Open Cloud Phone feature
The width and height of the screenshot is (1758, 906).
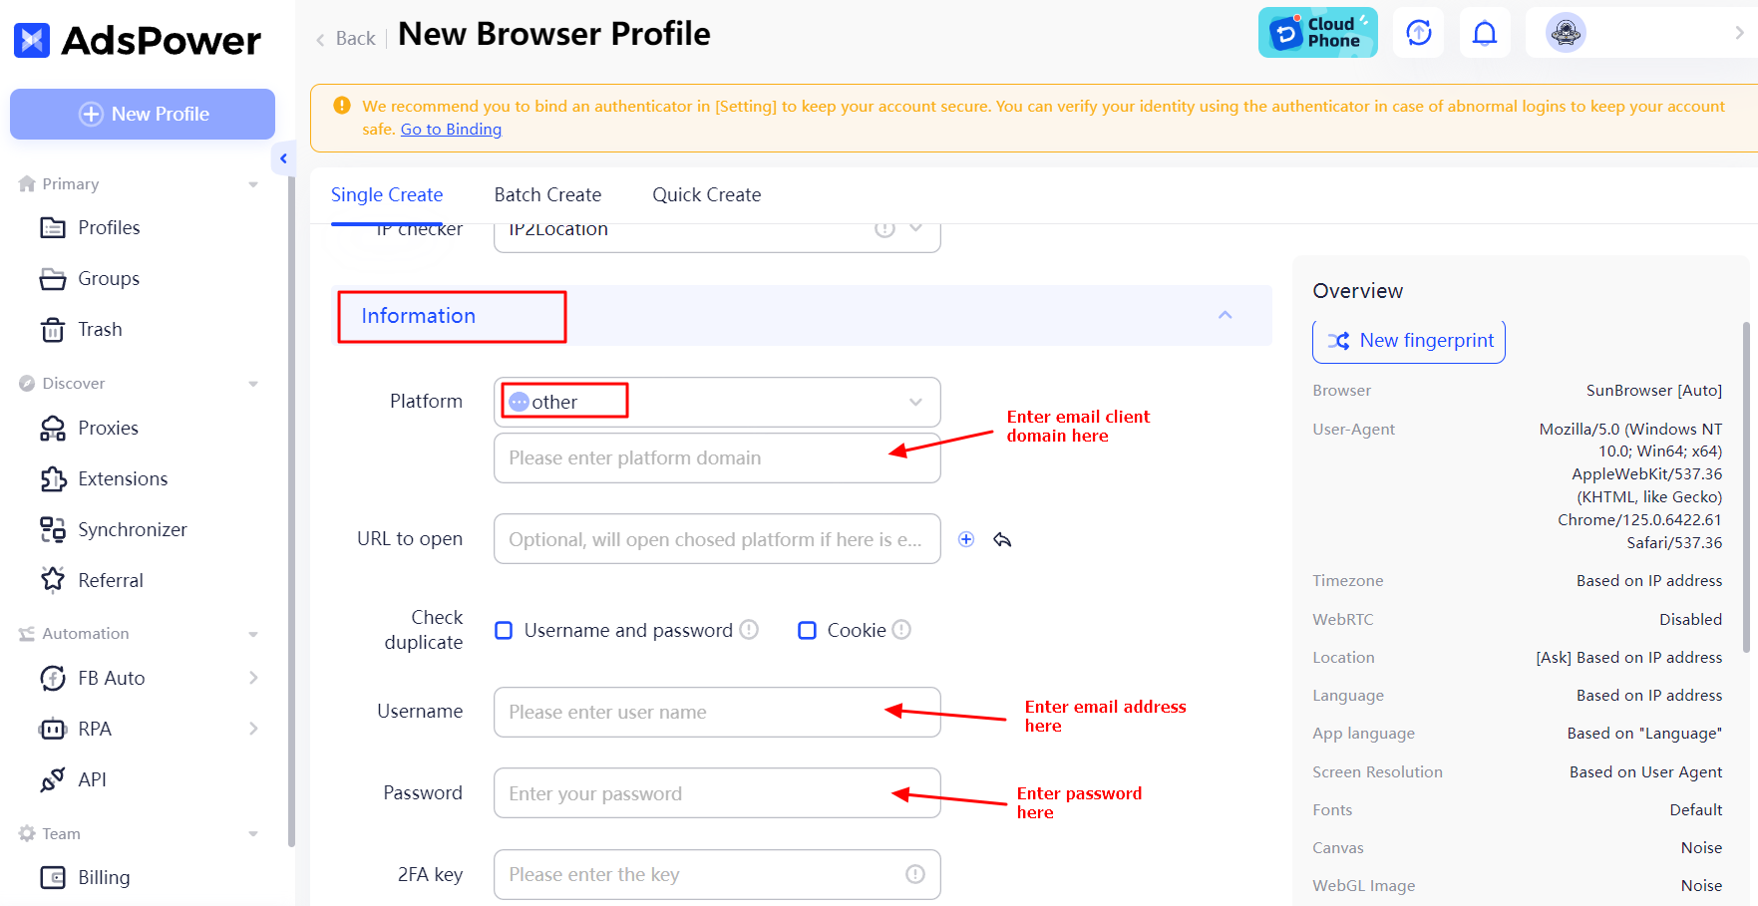coord(1317,33)
